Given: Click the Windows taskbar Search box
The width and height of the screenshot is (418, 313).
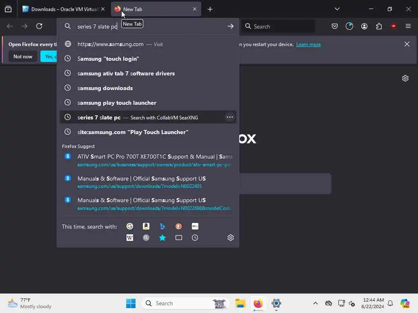Looking at the screenshot, I should pos(186,303).
